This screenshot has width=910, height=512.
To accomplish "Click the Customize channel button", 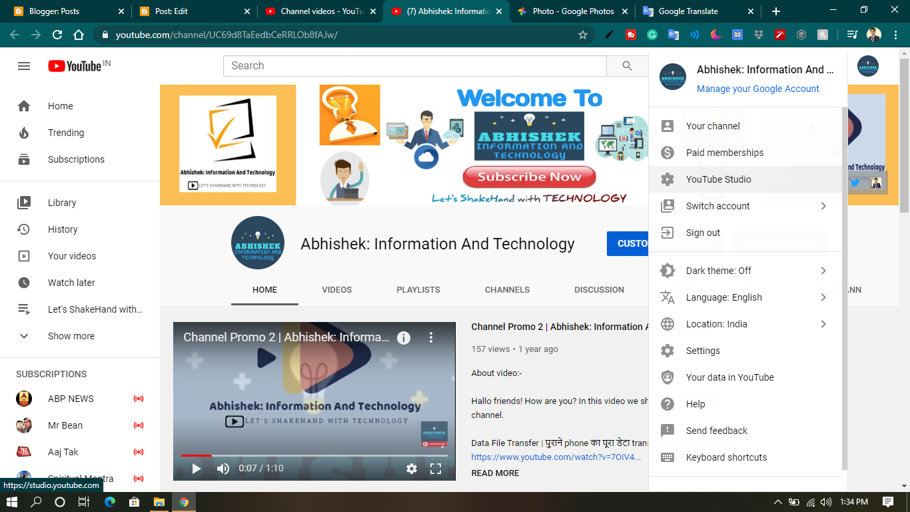I will pos(628,244).
